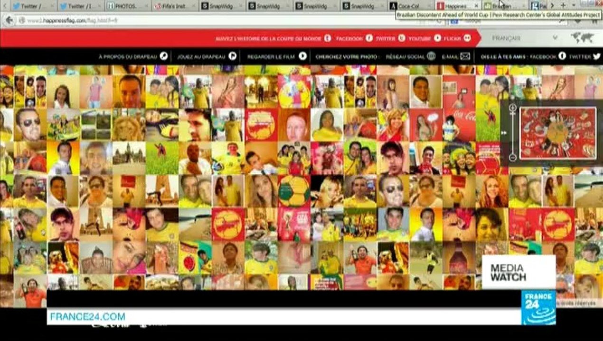Click the zoom in plus button on the map slider
Screen dimensions: 603x341
[513, 108]
